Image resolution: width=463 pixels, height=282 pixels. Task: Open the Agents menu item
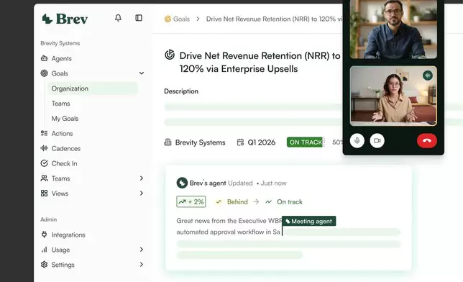tap(61, 58)
